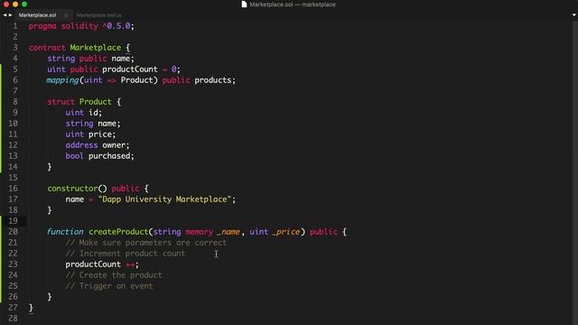578x325 pixels.
Task: Switch to the Marketplace.sol tab
Action: [x=37, y=15]
